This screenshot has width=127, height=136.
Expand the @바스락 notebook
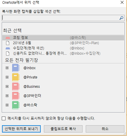click(7, 105)
